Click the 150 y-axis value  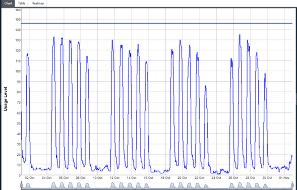18,19
